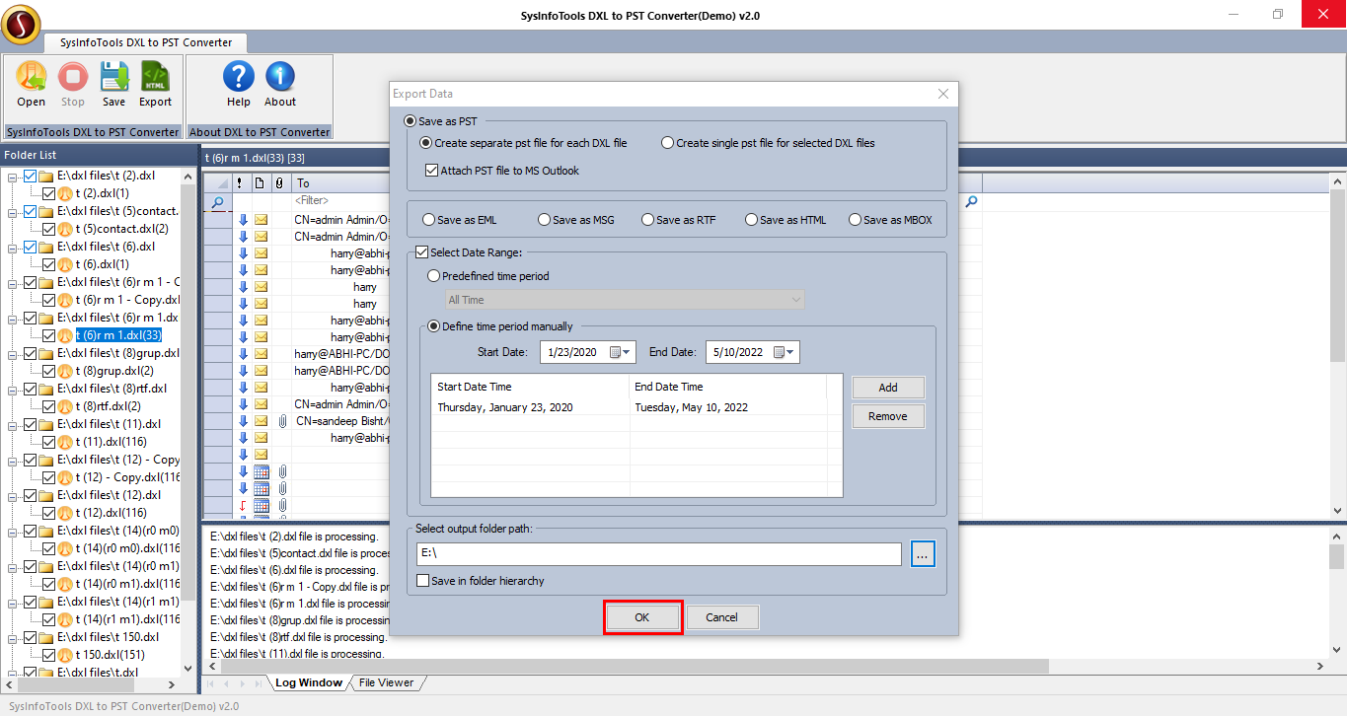Close the Export Data dialog with X
This screenshot has width=1347, height=716.
943,94
